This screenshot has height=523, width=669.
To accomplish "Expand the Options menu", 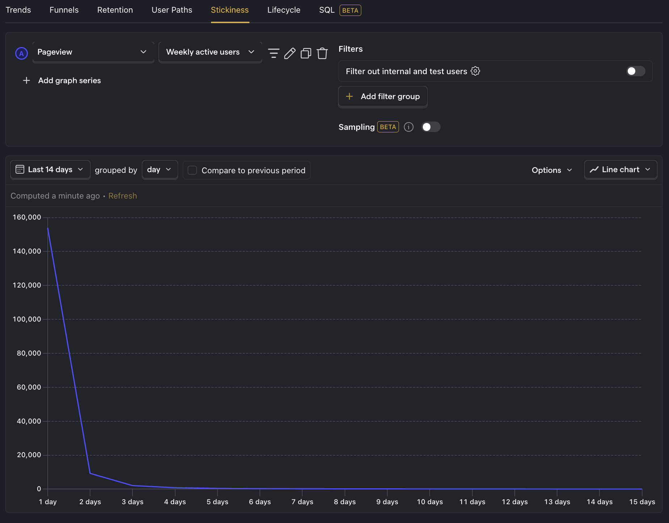I will tap(552, 170).
